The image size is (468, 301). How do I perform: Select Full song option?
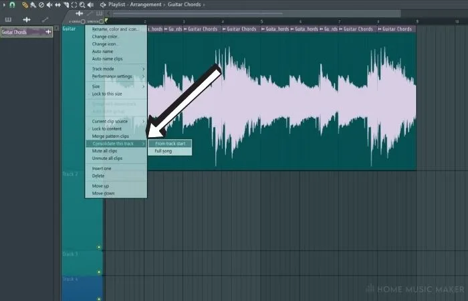point(170,151)
